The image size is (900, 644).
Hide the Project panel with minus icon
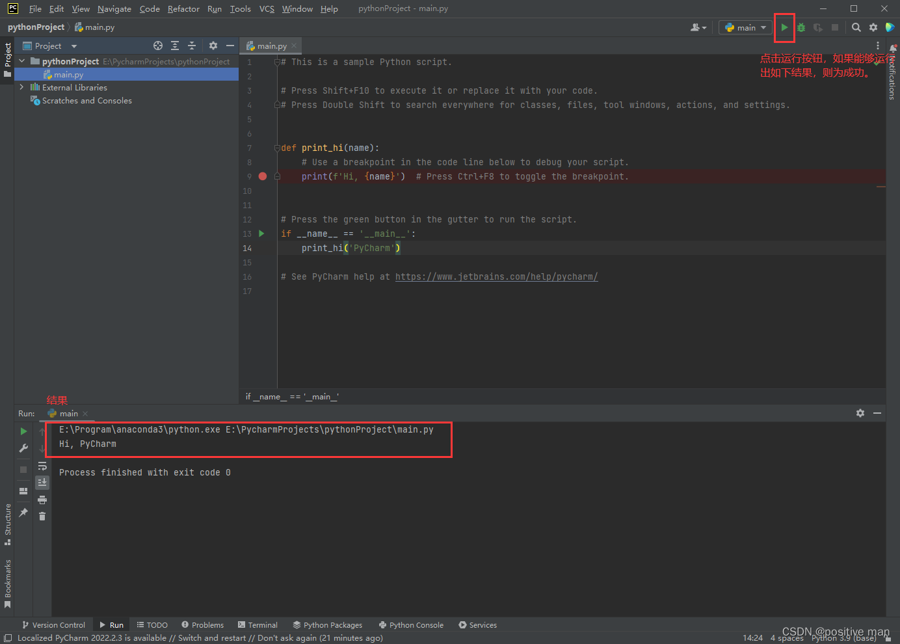coord(230,46)
